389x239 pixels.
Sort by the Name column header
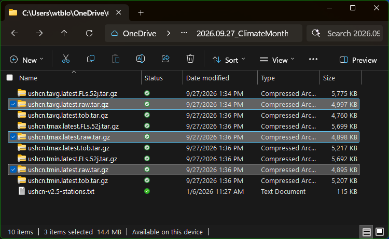29,78
